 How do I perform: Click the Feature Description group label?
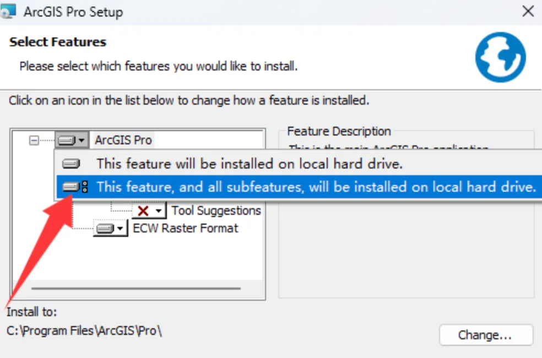point(339,131)
